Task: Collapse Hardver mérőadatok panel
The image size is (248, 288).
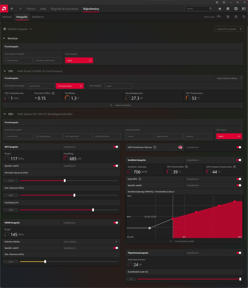Action: [121, 105]
